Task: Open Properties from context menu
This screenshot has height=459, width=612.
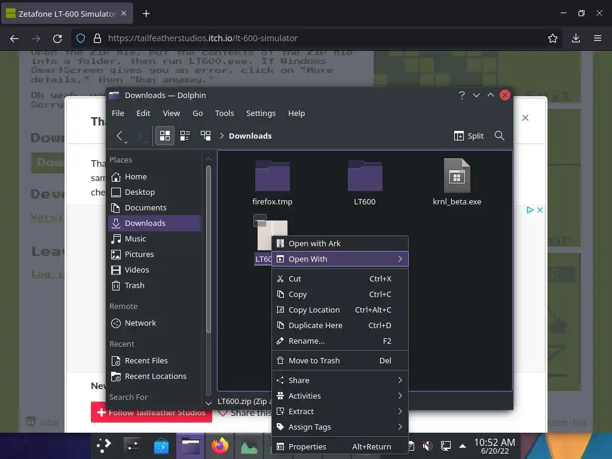Action: (x=339, y=446)
